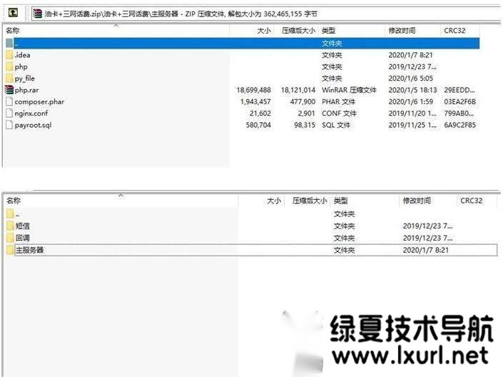Click the archive path address field

(x=266, y=14)
